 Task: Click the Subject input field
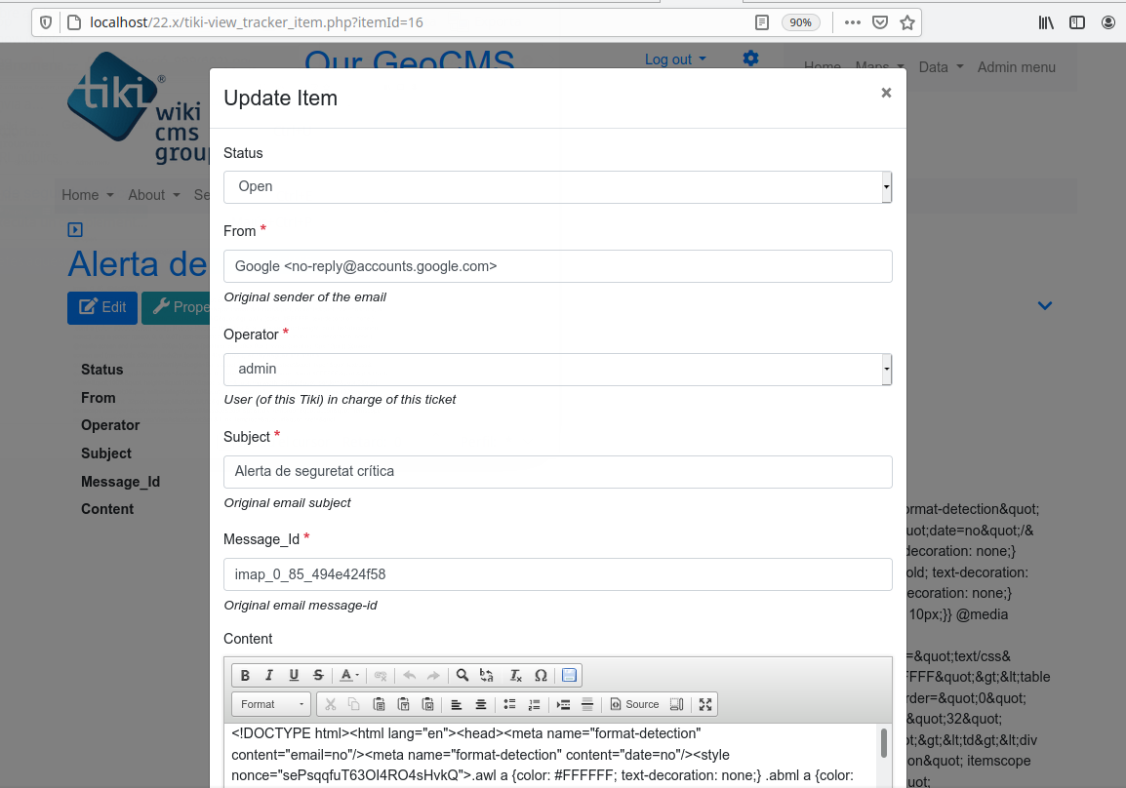558,471
